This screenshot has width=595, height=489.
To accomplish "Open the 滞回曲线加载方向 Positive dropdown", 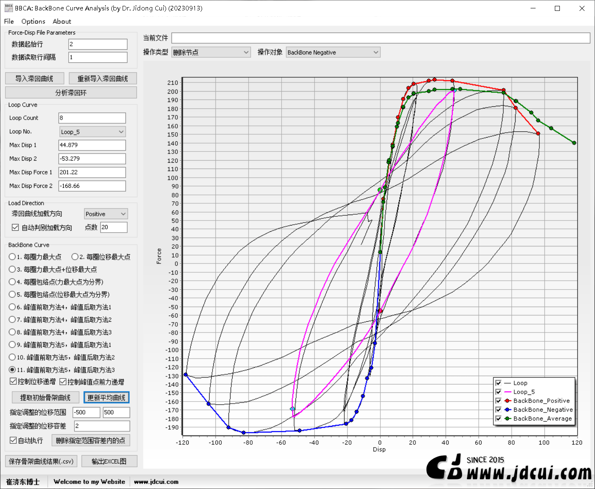I will [106, 214].
